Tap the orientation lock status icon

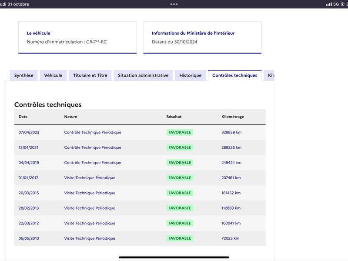click(x=342, y=4)
